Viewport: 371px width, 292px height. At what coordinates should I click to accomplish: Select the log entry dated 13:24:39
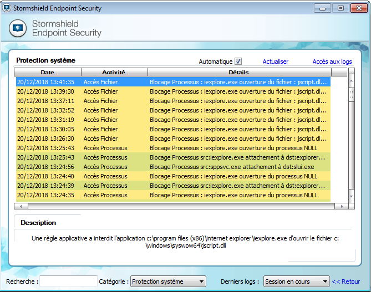click(x=173, y=186)
